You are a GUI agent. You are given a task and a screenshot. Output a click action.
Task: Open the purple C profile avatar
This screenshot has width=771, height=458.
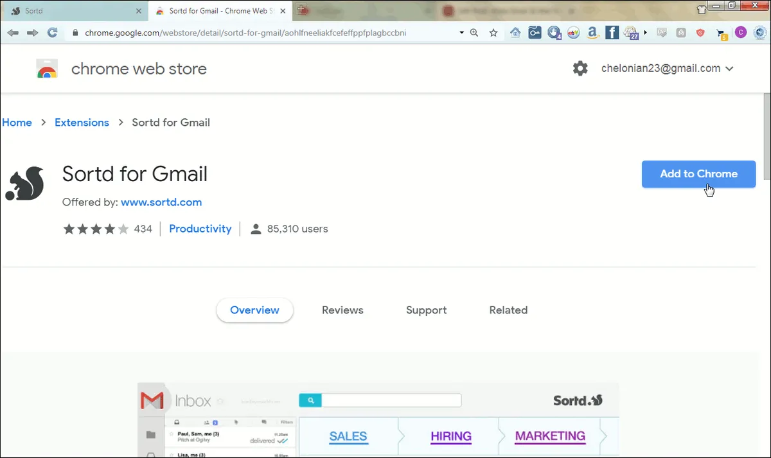coord(741,32)
